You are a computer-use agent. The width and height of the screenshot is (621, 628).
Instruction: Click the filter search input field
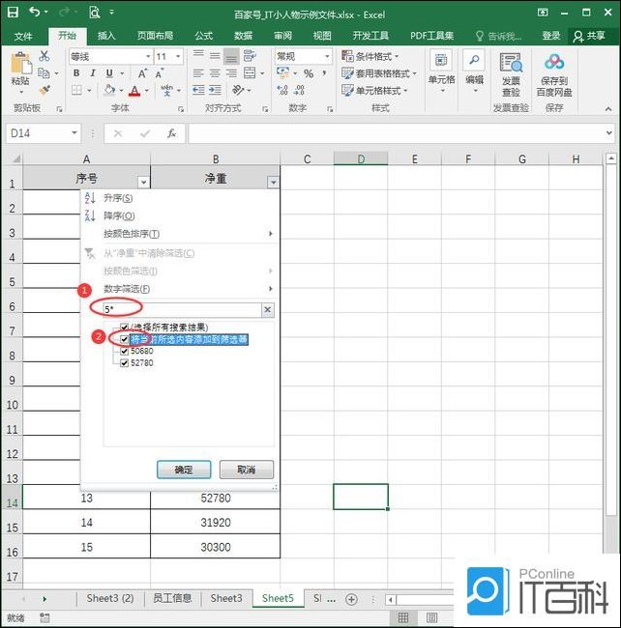tap(183, 309)
